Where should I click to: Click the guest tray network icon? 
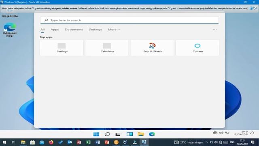[x=215, y=133]
